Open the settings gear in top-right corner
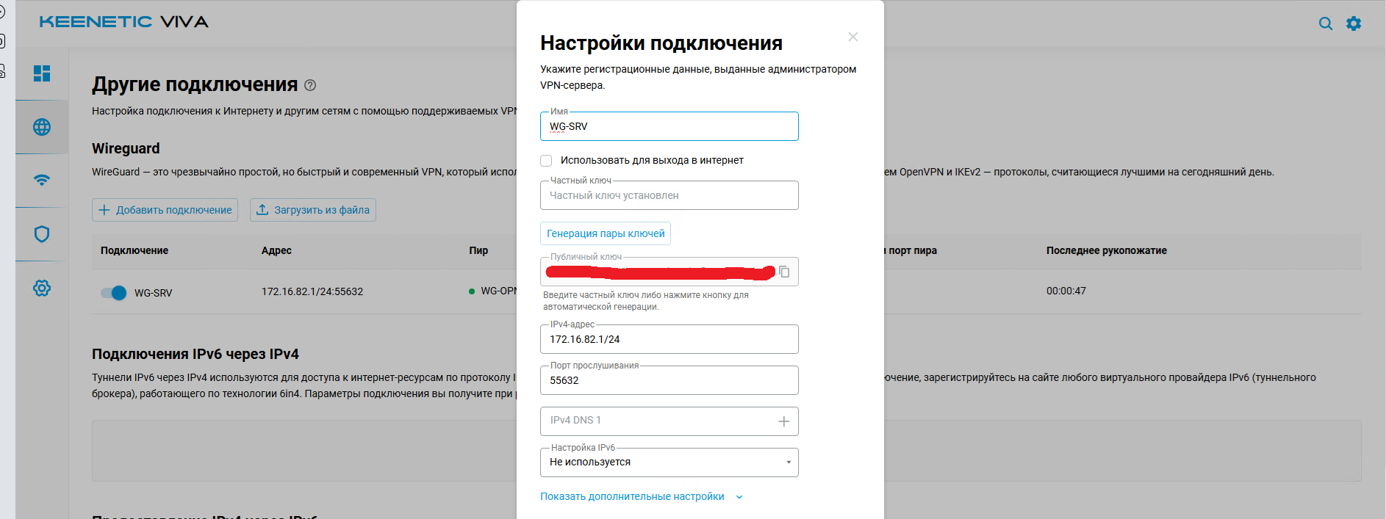 pyautogui.click(x=1353, y=23)
